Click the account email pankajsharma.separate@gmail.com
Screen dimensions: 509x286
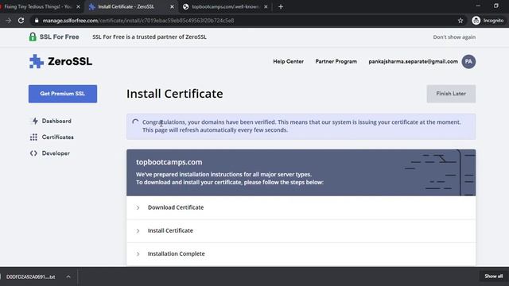[x=413, y=61]
